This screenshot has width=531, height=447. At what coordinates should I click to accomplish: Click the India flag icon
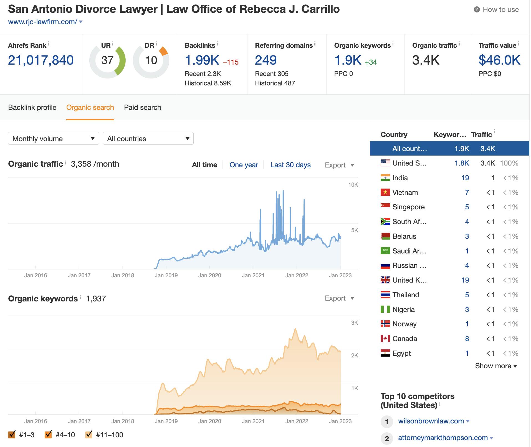(x=385, y=178)
